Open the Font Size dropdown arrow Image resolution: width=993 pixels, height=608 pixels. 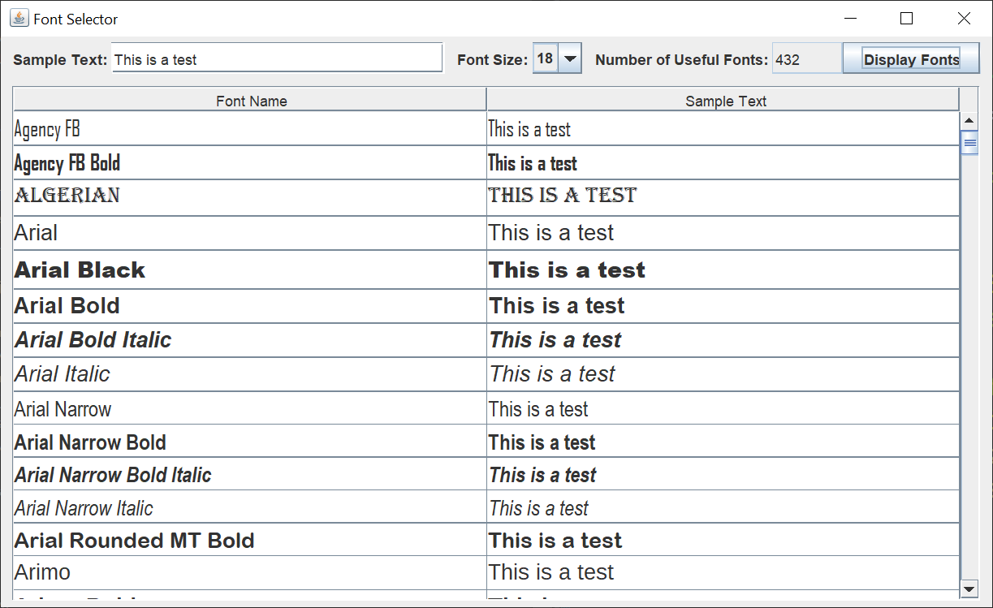tap(571, 59)
